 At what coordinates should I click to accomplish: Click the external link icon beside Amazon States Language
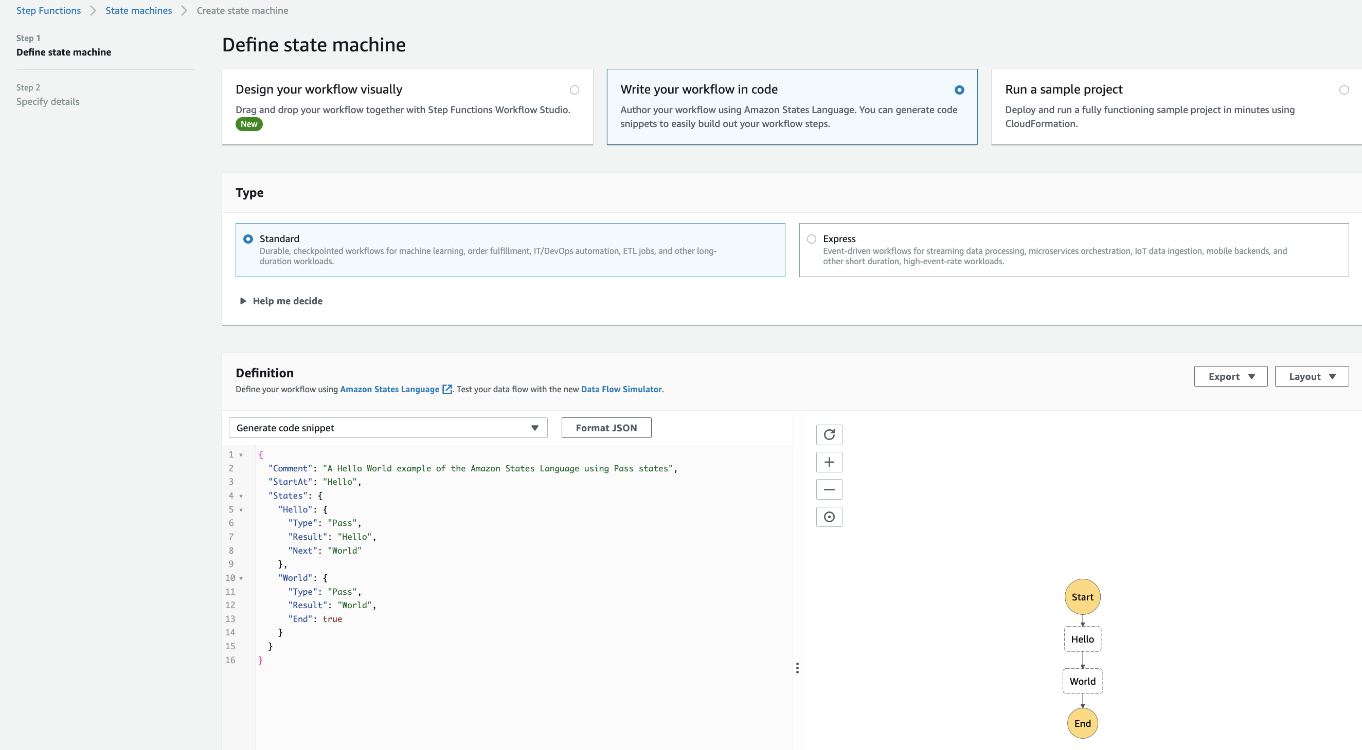(x=447, y=389)
